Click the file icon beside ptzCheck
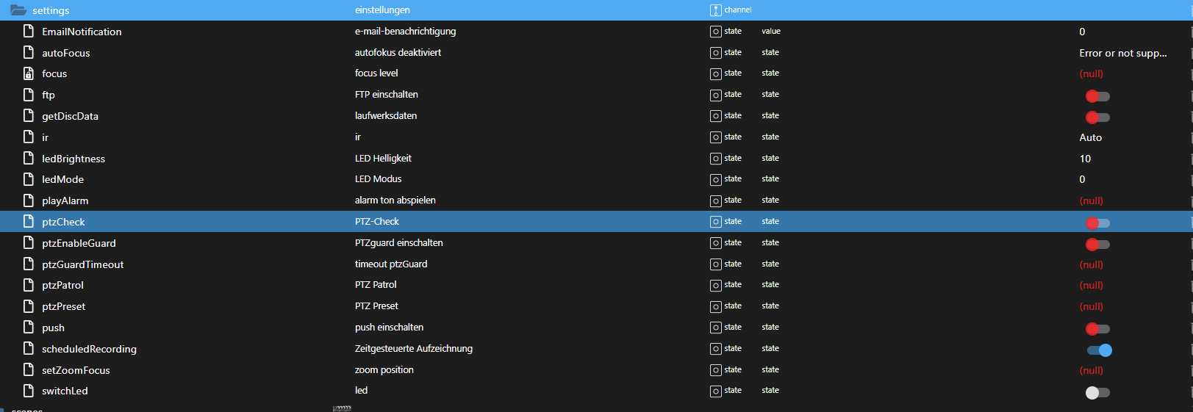The image size is (1193, 412). click(29, 221)
